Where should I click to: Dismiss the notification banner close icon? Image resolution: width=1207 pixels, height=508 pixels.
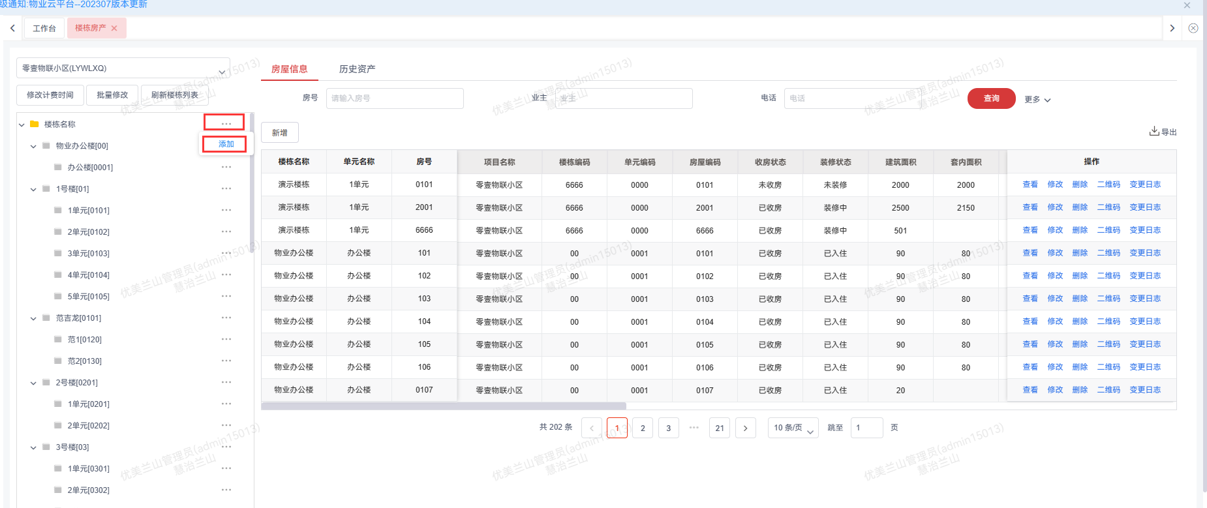[x=1187, y=5]
